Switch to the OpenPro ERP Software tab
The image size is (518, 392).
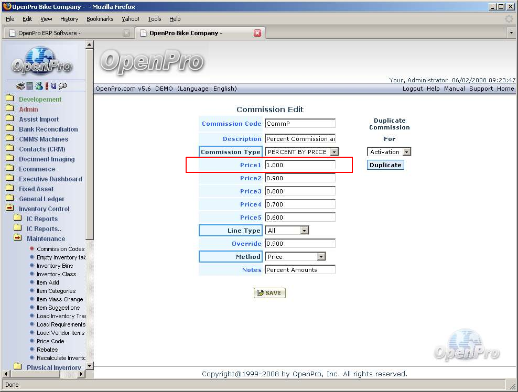(67, 33)
